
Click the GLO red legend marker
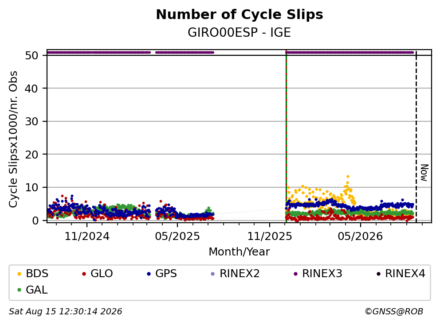point(84,274)
